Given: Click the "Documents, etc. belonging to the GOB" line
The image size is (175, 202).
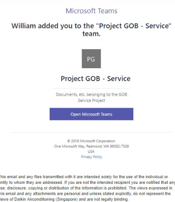Looking at the screenshot, I should 91,94.
